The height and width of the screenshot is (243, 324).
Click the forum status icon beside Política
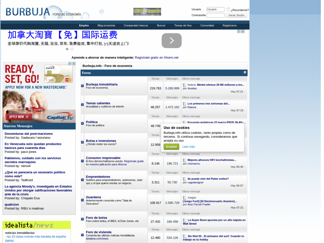[82, 123]
